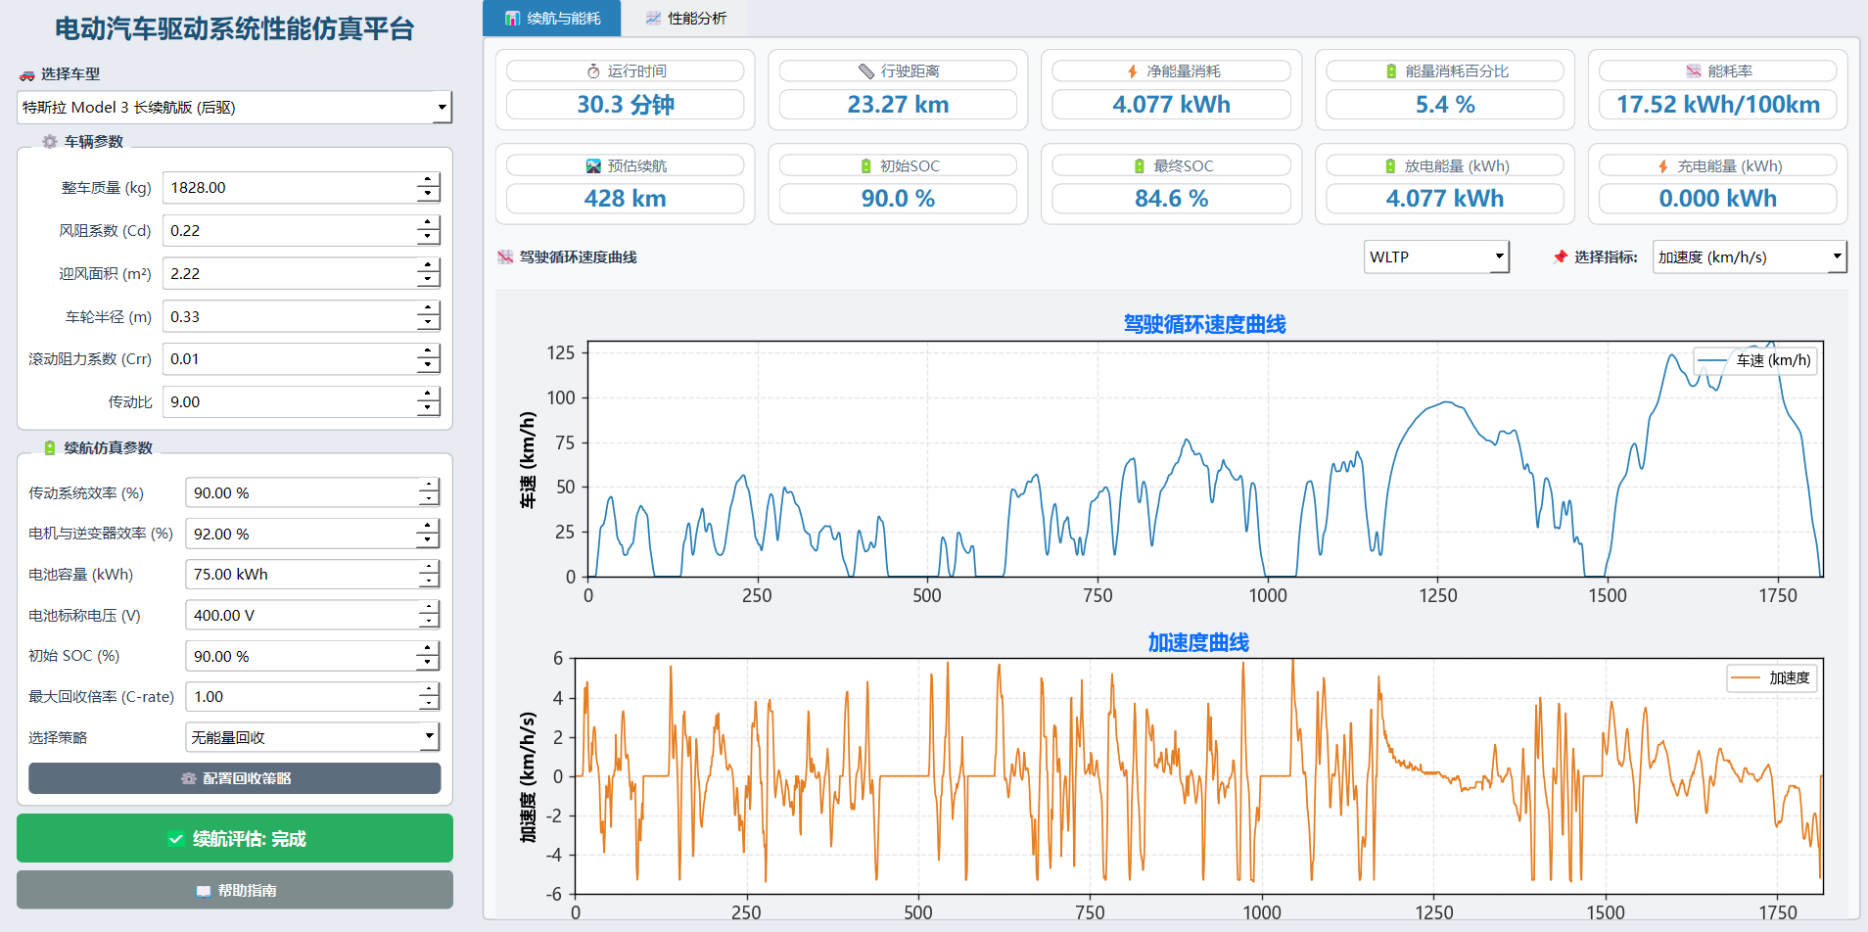The image size is (1868, 932).
Task: Click the lightning icon in 净能量消耗 card
Action: pos(1133,71)
